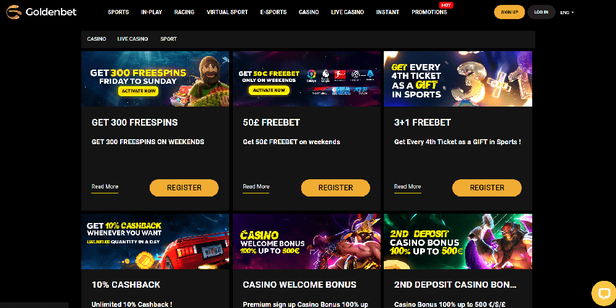Open the live chat bubble icon

[x=603, y=293]
